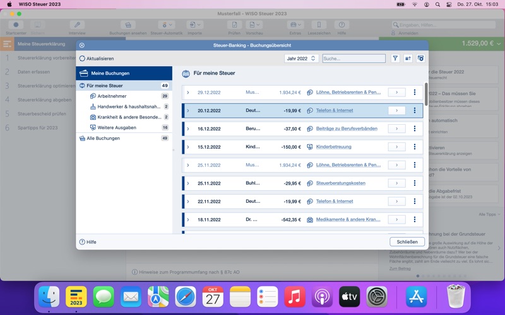This screenshot has width=505, height=315.
Task: Select Krankheit & andere Besonderheiten category
Action: coord(129,117)
